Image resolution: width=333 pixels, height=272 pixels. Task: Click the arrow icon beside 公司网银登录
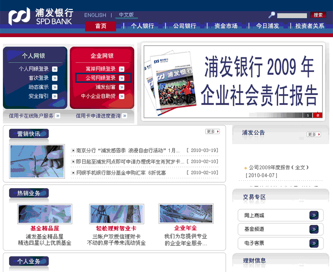[122, 78]
